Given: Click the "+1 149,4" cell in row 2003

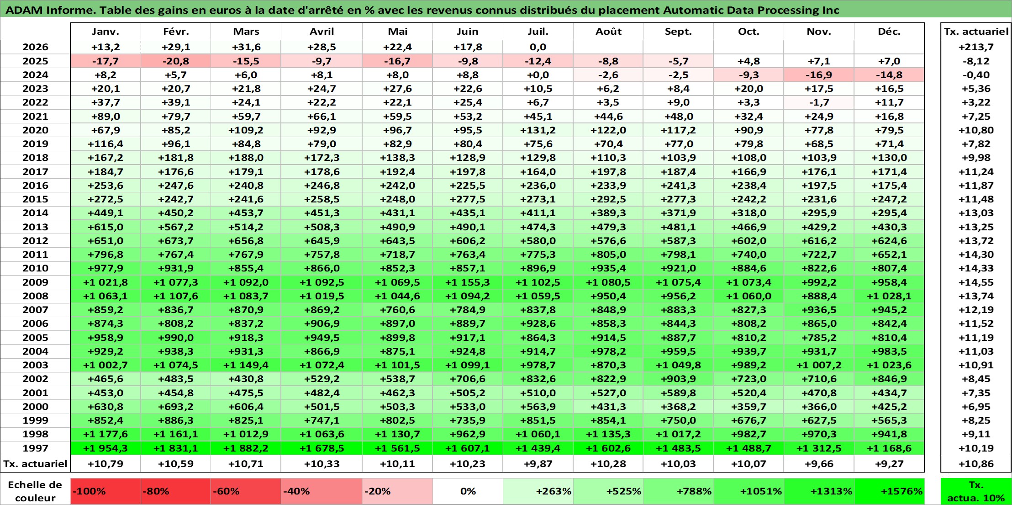Looking at the screenshot, I should 246,365.
